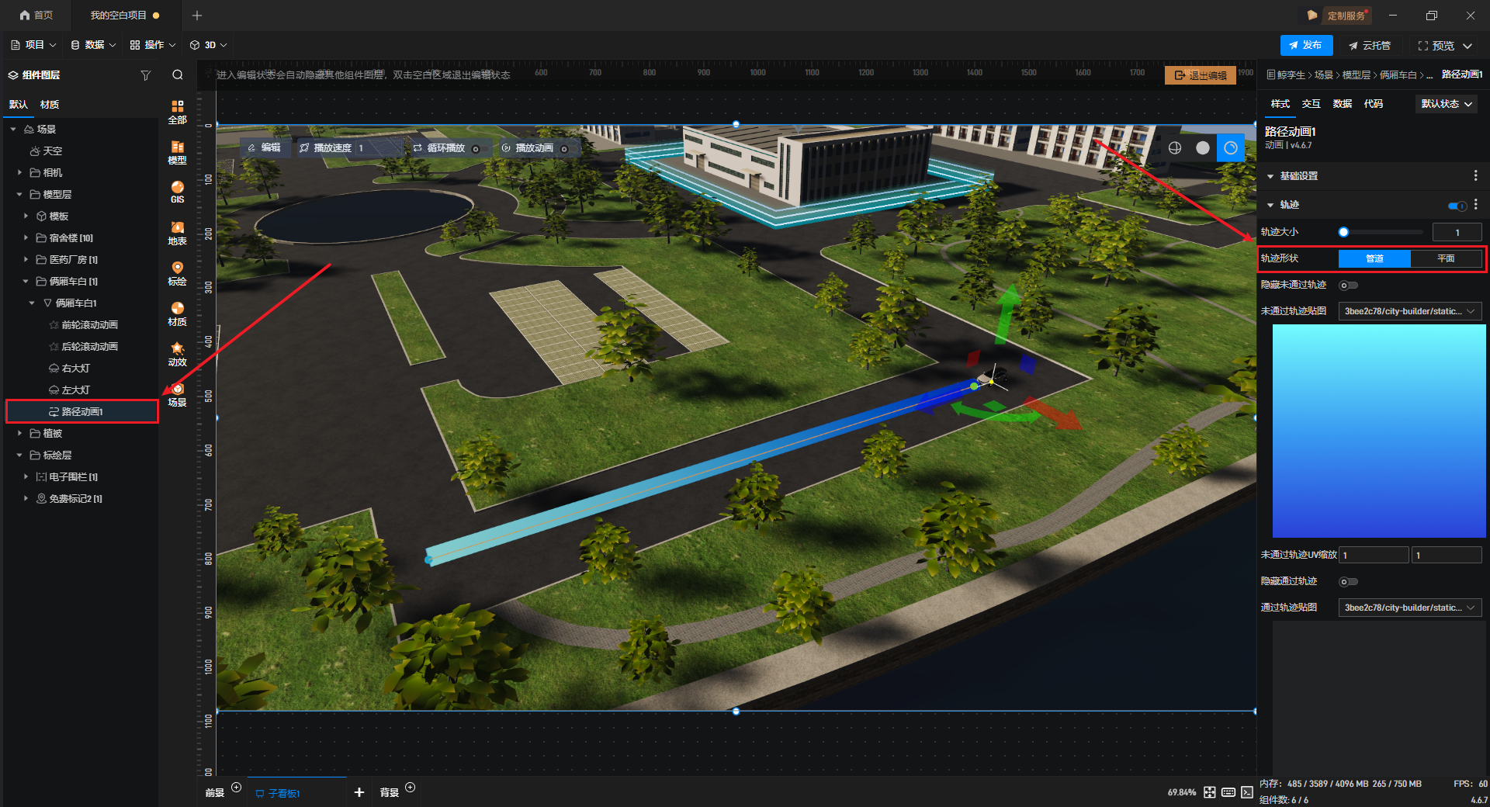This screenshot has width=1490, height=807.
Task: Select the 路径动画1 tree item
Action: point(82,411)
